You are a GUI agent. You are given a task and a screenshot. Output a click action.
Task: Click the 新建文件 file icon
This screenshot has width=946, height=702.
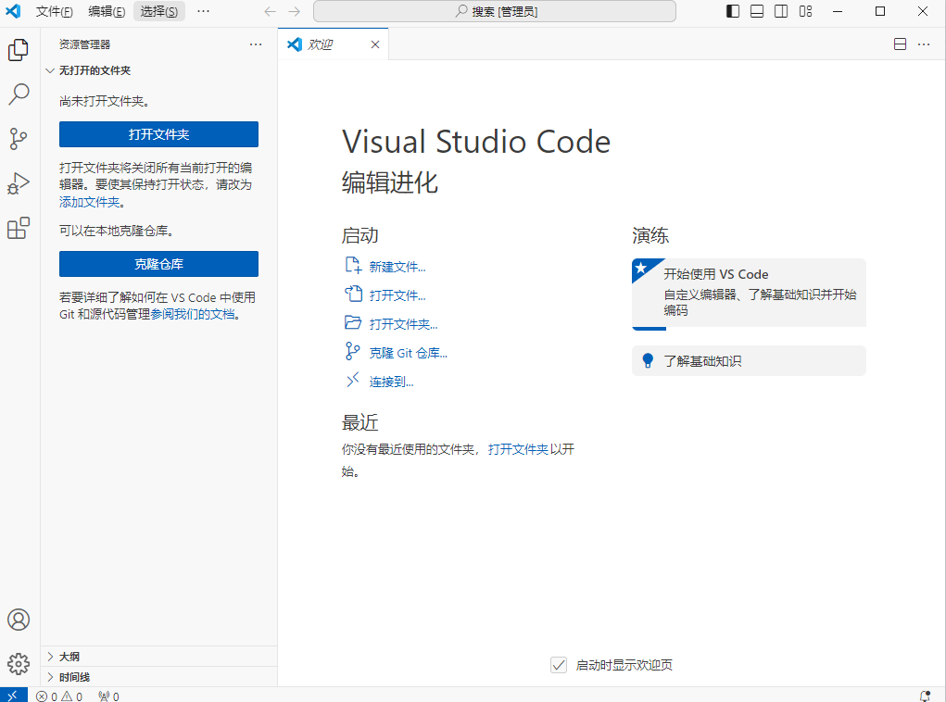pyautogui.click(x=353, y=266)
